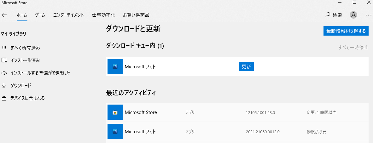
Task: Click the Microsoft フォト icon in recent activity
Action: 115,131
